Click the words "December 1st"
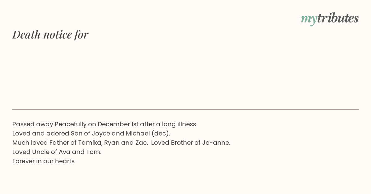The height and width of the screenshot is (194, 371). (x=118, y=124)
